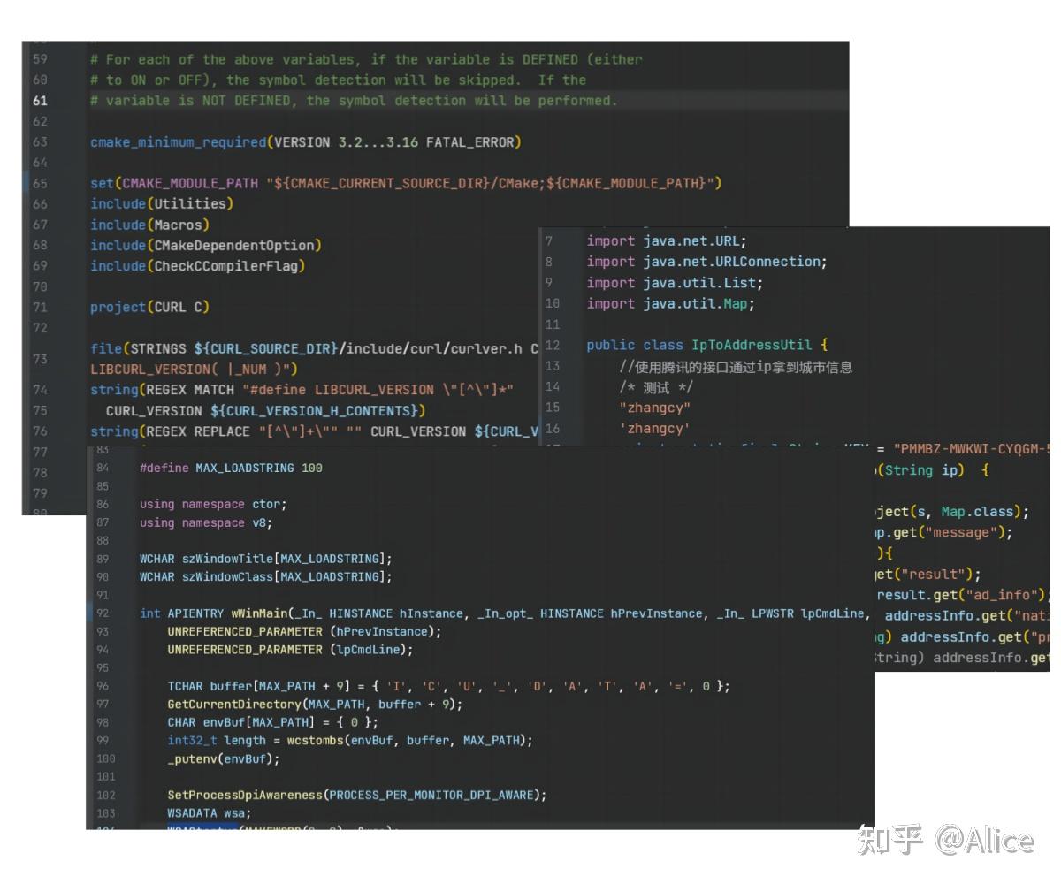Image resolution: width=1061 pixels, height=884 pixels.
Task: Select the include(Utilities) line
Action: point(162,204)
